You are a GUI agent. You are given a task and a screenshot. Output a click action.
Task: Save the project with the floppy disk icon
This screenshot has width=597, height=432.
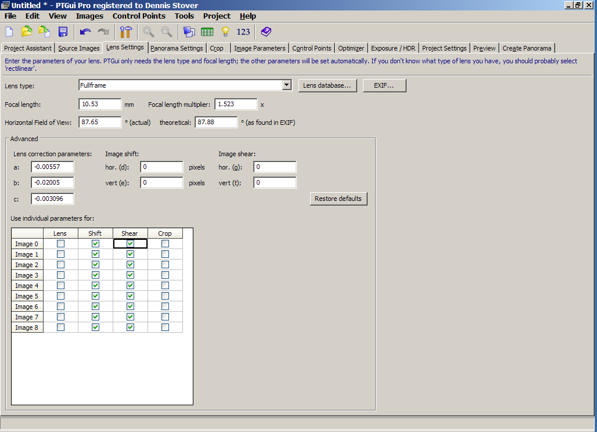[63, 31]
